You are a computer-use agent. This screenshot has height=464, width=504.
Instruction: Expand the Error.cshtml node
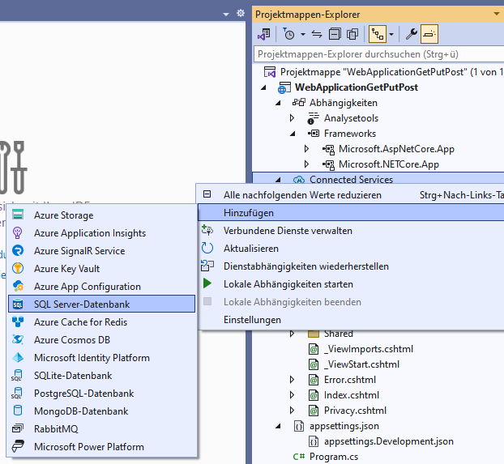coord(292,380)
